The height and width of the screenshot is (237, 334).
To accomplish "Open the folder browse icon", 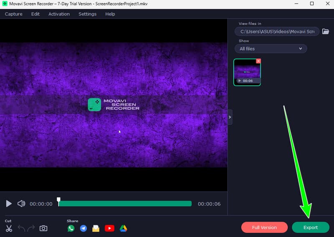I will click(326, 32).
